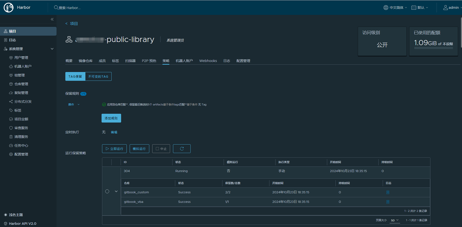Switch to TAG保留 toggle
The image size is (462, 227).
(x=75, y=76)
